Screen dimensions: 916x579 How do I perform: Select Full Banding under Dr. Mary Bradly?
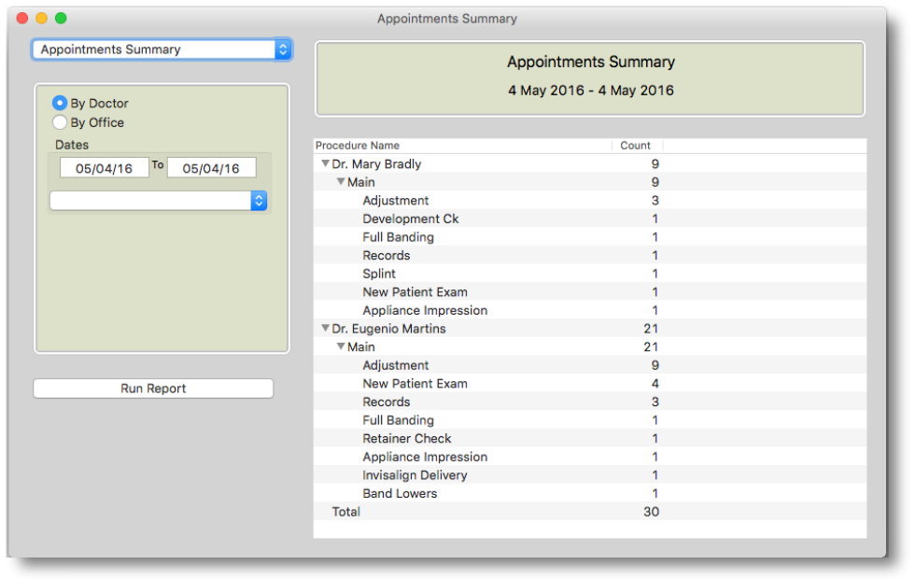pos(590,237)
